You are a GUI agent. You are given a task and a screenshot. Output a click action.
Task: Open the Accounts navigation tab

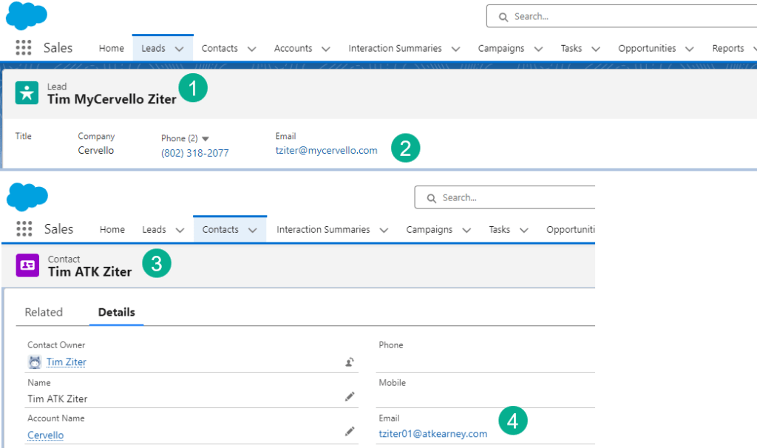coord(293,49)
